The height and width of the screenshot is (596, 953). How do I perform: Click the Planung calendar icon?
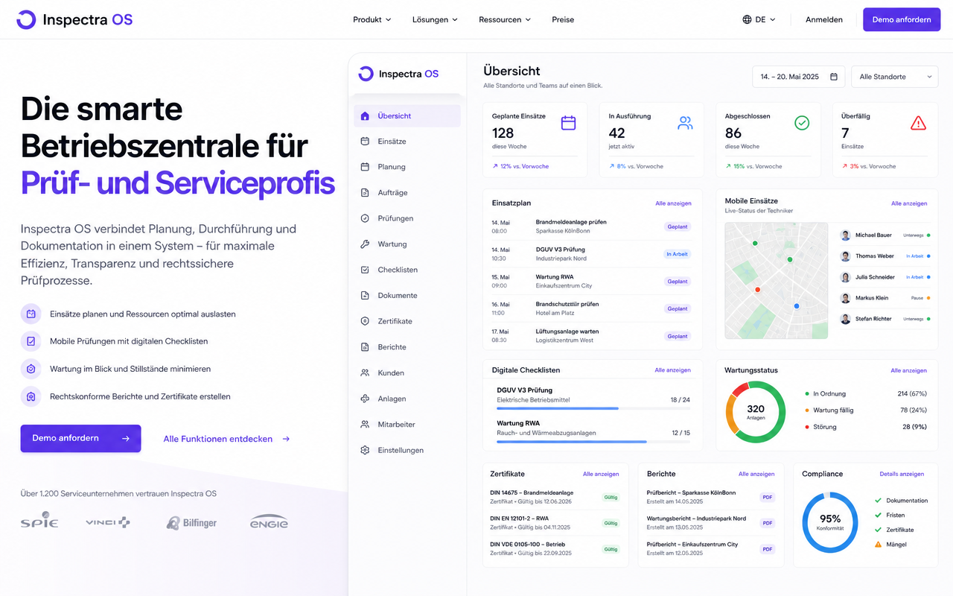[365, 167]
